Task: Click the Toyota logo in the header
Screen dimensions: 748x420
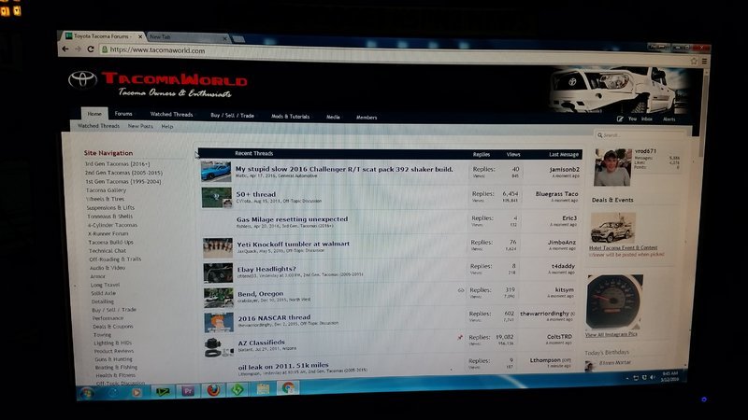Action: 82,79
